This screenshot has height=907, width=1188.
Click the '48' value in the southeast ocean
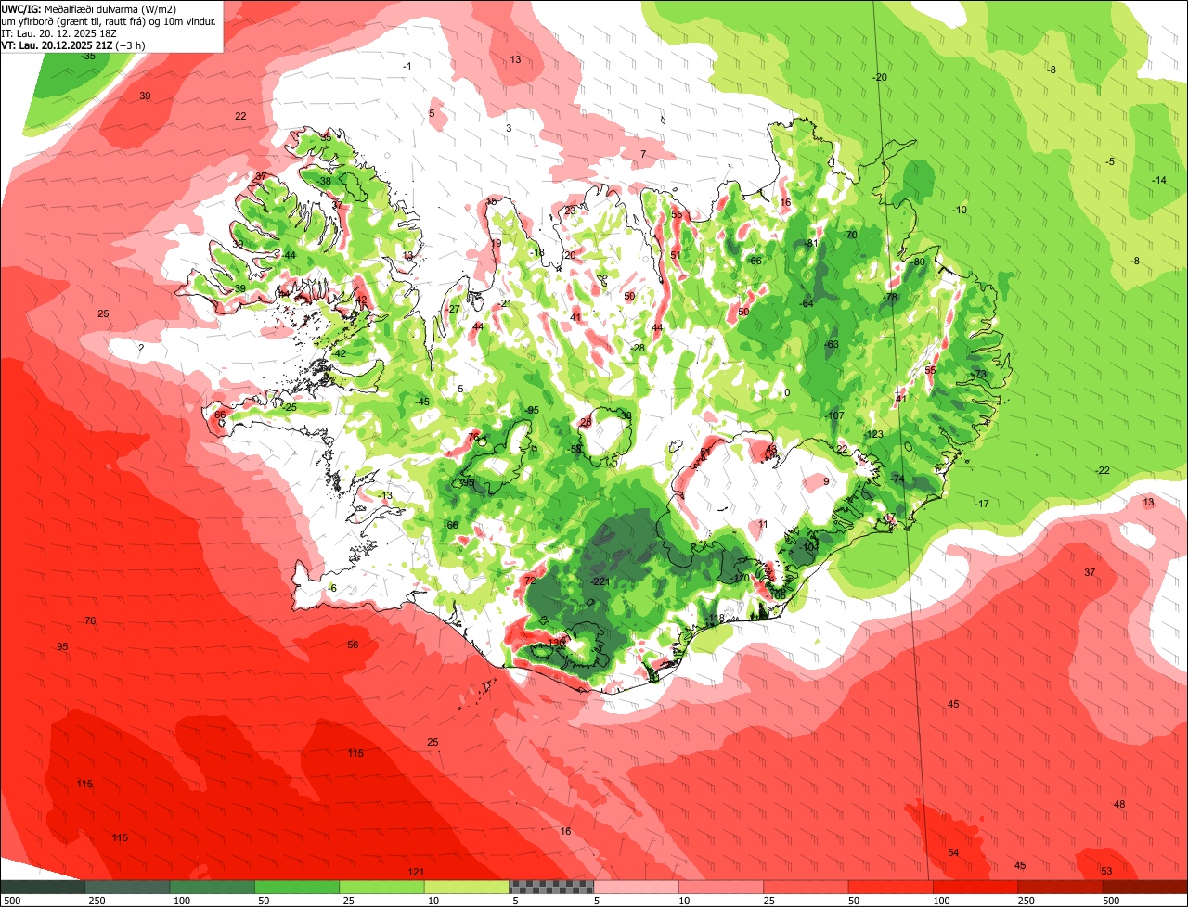(x=1119, y=804)
